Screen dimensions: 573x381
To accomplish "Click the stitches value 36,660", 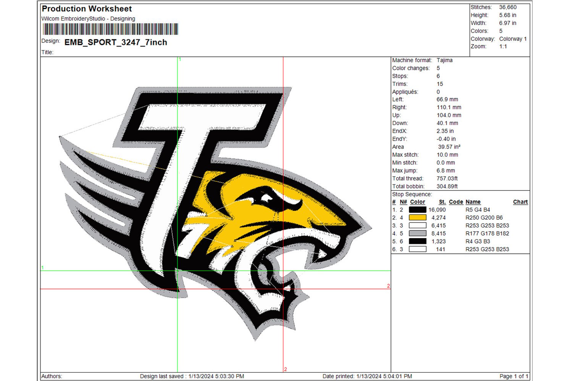I will [x=508, y=7].
